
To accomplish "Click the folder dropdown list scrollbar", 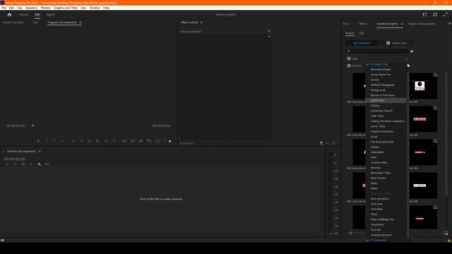I will 408,155.
